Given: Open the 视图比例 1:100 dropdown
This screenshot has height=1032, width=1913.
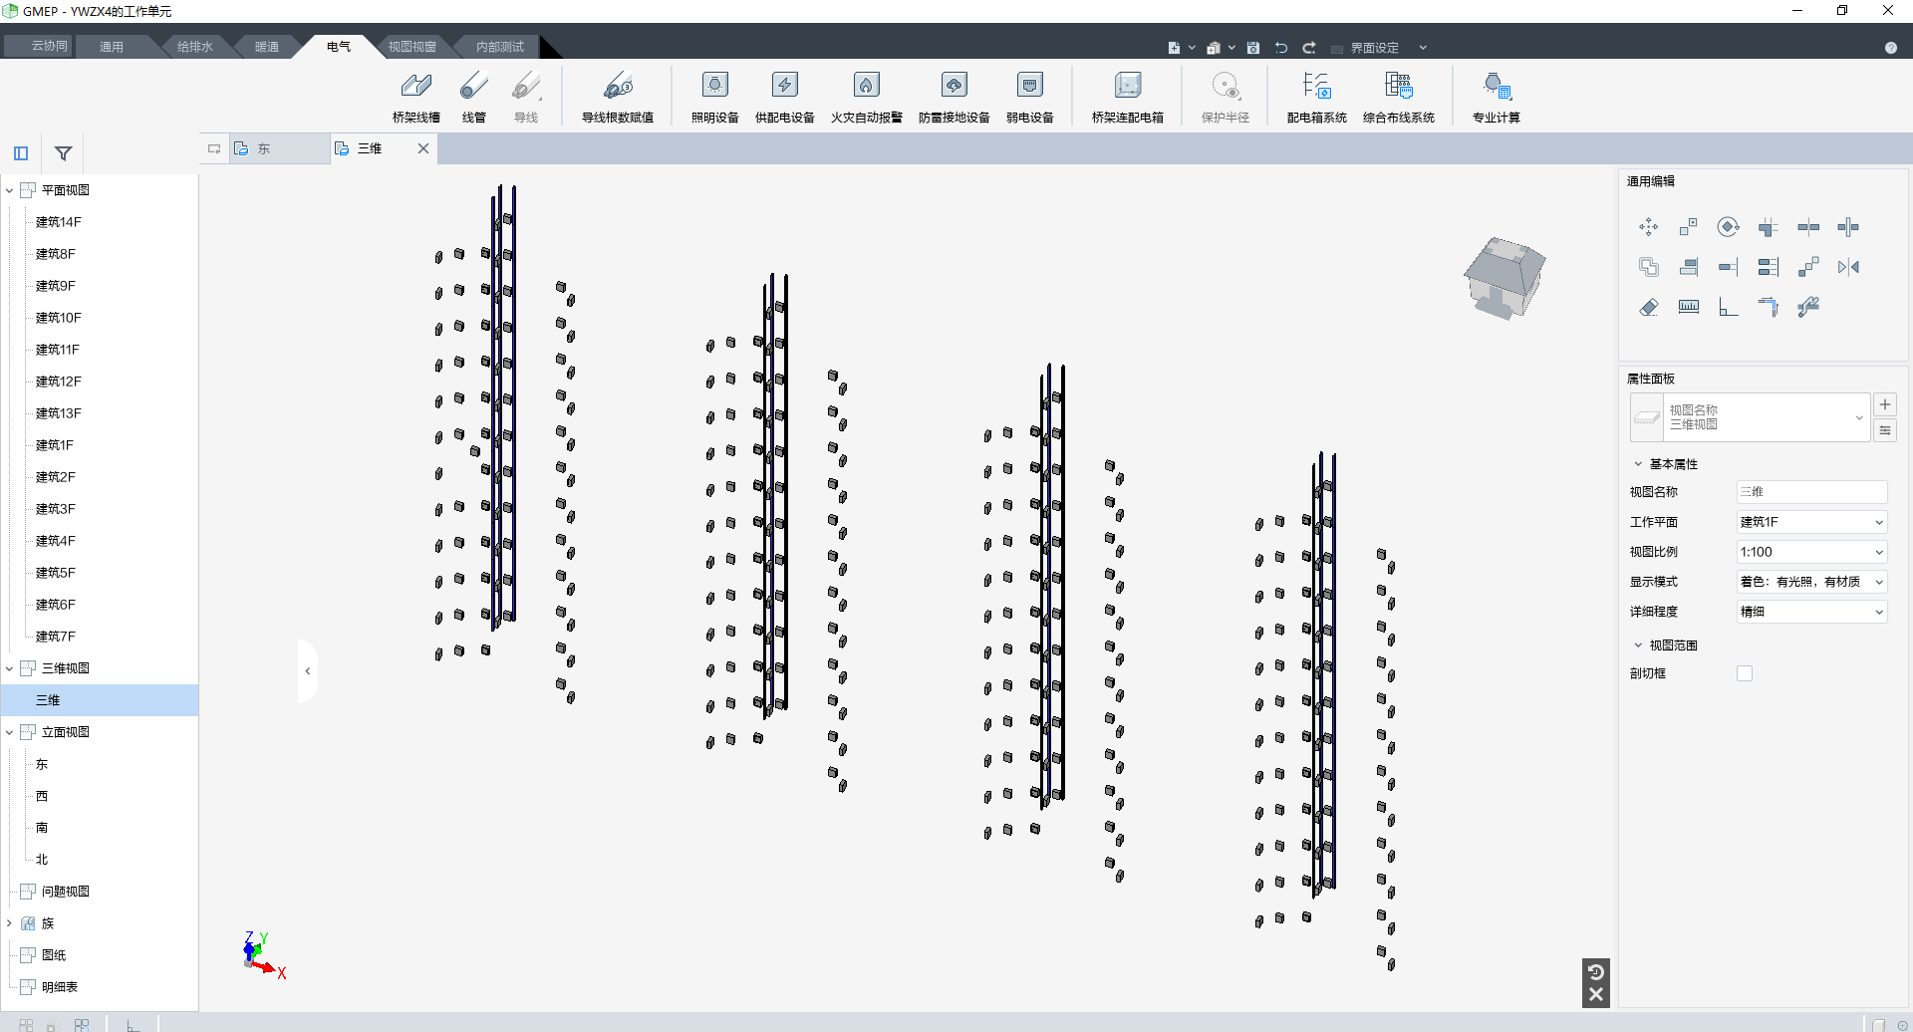Looking at the screenshot, I should pos(1811,552).
